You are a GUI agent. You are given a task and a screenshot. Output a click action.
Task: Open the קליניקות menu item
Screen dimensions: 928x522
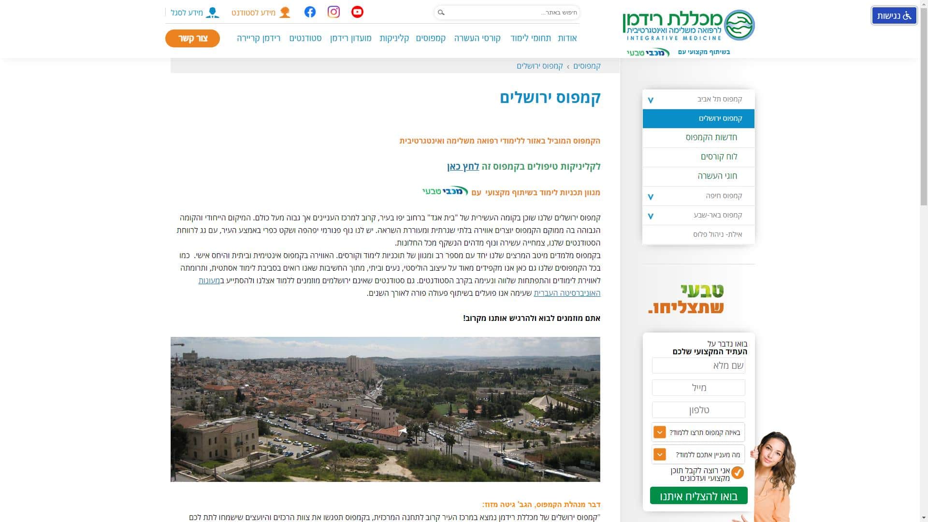(x=394, y=38)
